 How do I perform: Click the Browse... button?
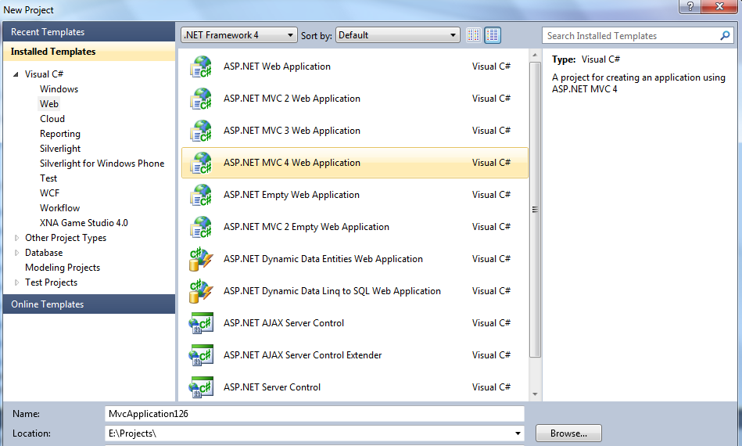[x=568, y=433]
